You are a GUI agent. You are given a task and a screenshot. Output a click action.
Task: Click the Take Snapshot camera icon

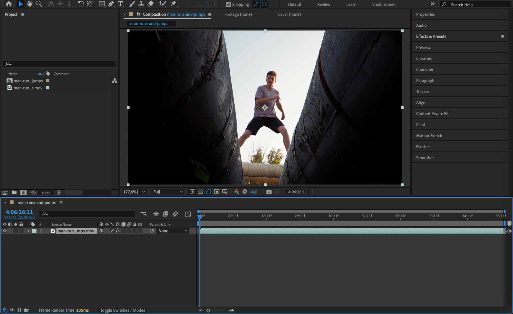[x=269, y=192]
